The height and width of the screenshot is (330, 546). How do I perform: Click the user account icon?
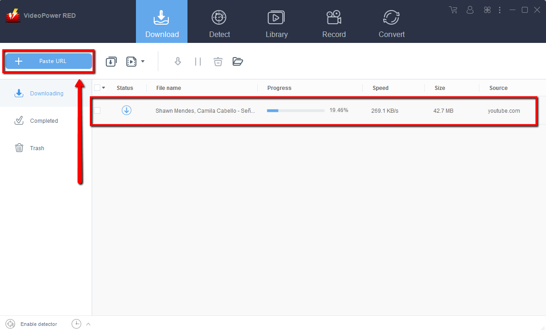coord(470,10)
